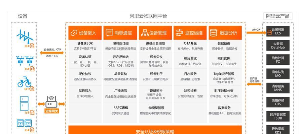The width and height of the screenshot is (299, 134).
Task: Click the RRPC通信 item
Action: pyautogui.click(x=120, y=108)
